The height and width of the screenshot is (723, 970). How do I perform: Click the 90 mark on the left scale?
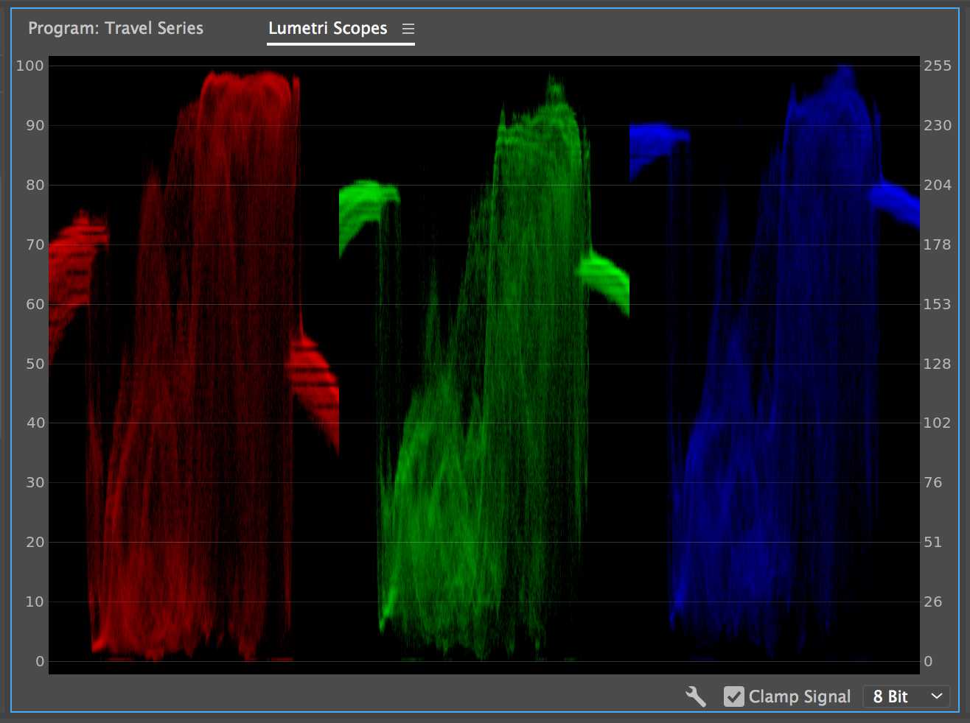(x=35, y=125)
